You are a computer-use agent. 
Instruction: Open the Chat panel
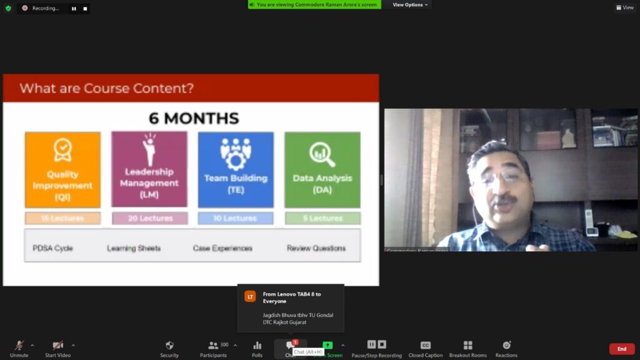pos(289,346)
